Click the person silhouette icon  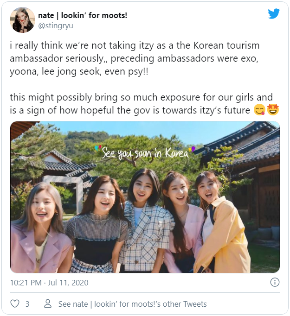(x=48, y=303)
